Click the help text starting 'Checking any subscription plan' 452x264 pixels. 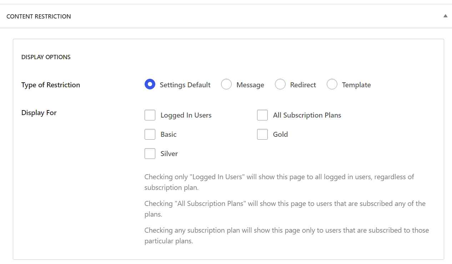pos(287,235)
